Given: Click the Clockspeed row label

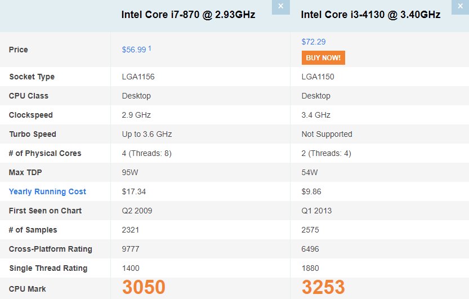Looking at the screenshot, I should click(30, 115).
